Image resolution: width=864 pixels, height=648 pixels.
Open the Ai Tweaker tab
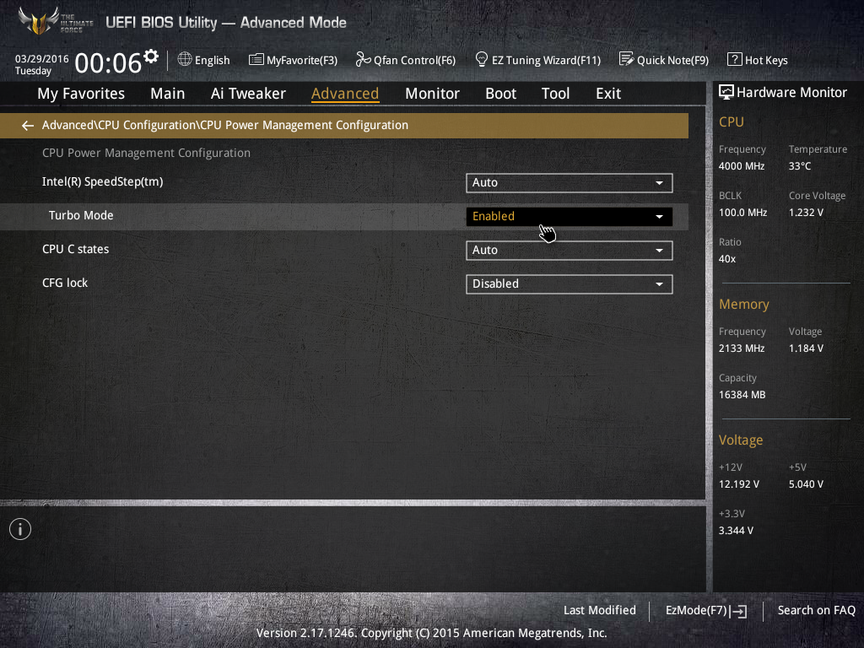coord(248,94)
